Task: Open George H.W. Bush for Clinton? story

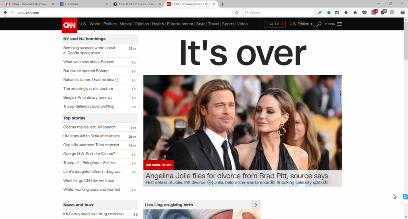Action: (x=89, y=154)
